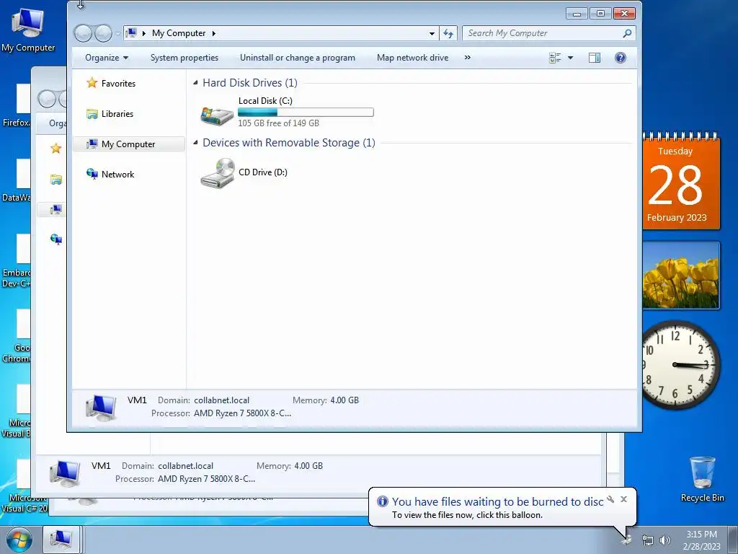Open address bar history dropdown arrow
This screenshot has height=554, width=738.
[x=432, y=33]
